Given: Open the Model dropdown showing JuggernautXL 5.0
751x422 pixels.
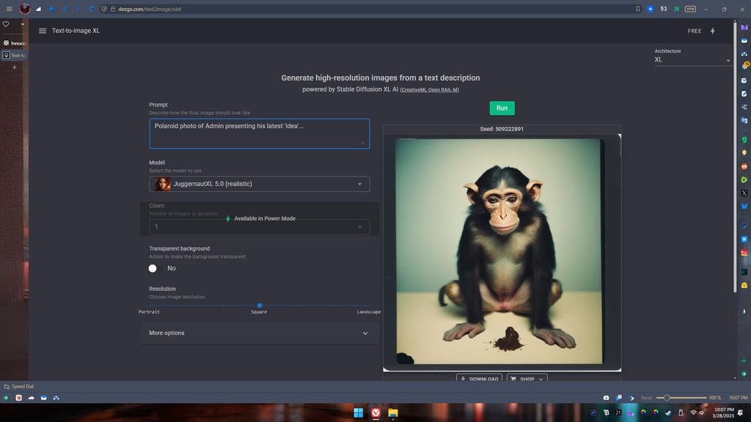Looking at the screenshot, I should pyautogui.click(x=260, y=184).
